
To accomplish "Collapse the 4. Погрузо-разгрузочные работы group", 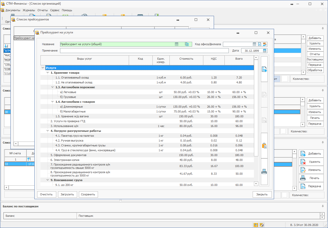I will coord(48,131).
